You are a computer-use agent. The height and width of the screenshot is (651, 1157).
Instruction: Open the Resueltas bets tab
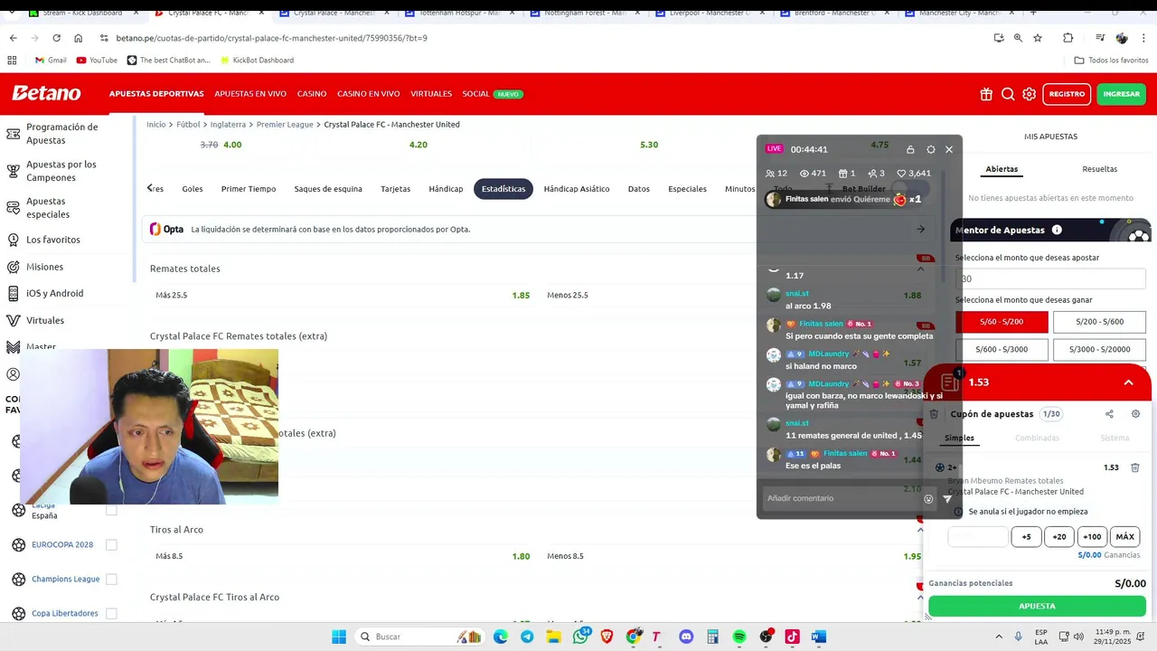(1100, 169)
